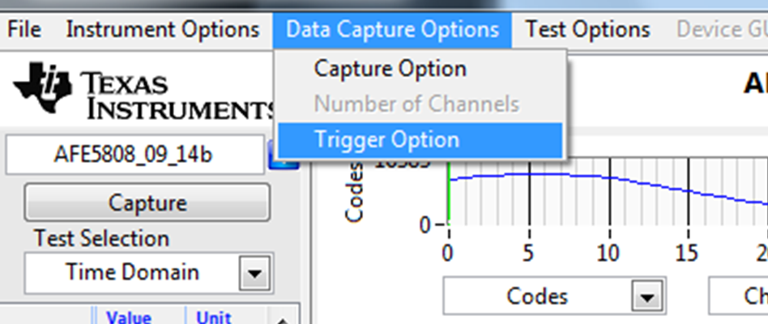Click the Device GUI menu item

click(x=721, y=30)
